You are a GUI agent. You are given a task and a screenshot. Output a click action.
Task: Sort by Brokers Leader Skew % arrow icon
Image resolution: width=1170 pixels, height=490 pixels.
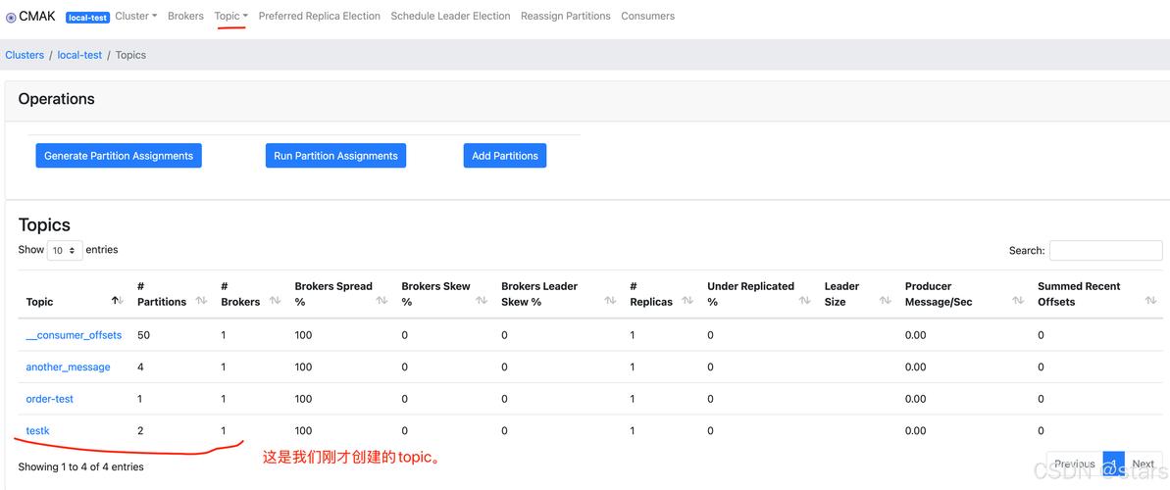[x=610, y=301]
